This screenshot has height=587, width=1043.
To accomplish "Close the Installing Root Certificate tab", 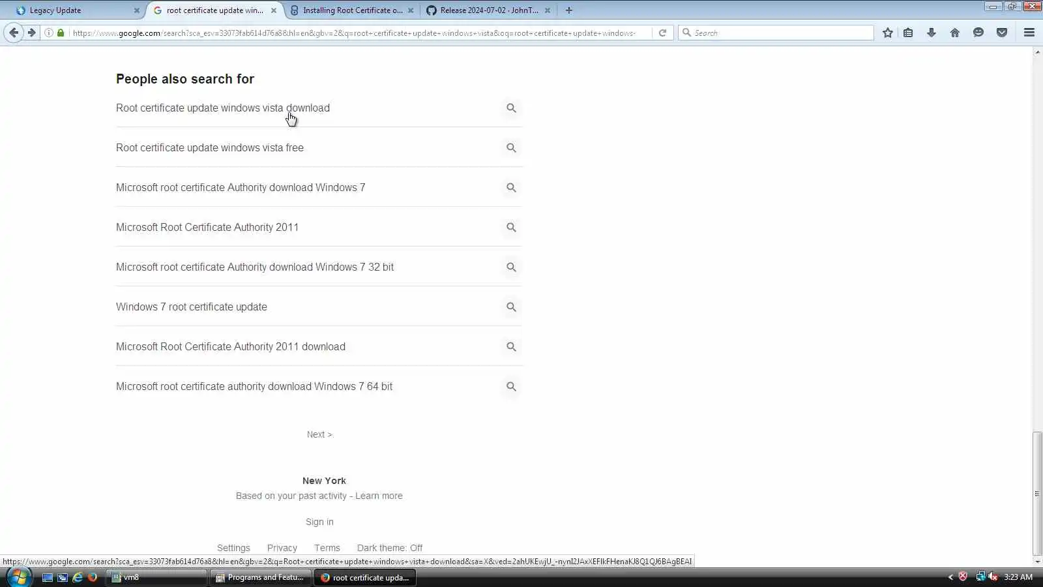I will pos(411,10).
